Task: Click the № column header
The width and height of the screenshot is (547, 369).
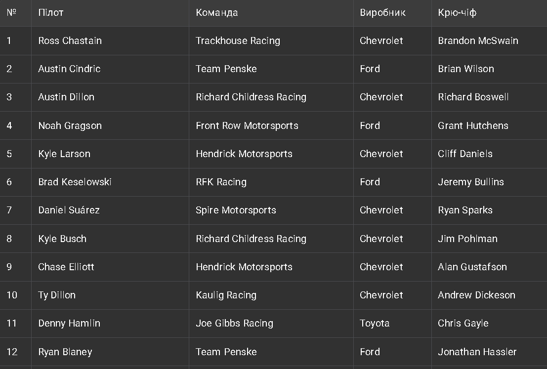Action: point(11,13)
